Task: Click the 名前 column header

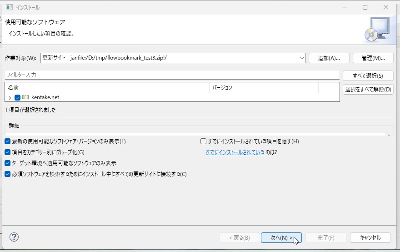Action: pyautogui.click(x=107, y=87)
